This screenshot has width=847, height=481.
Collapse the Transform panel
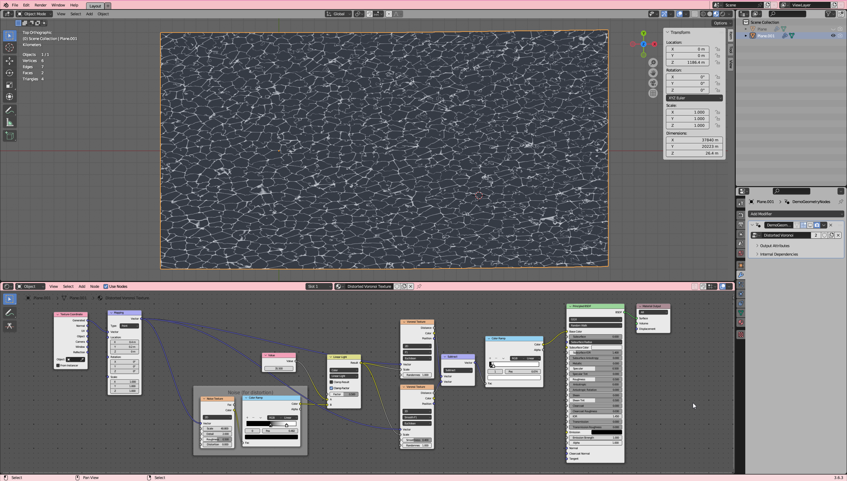point(668,32)
